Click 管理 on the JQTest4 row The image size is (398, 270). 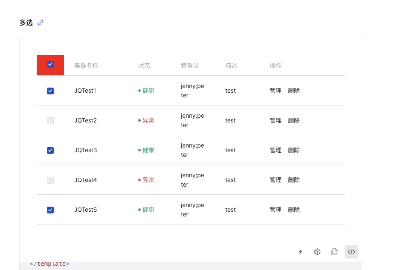pos(275,180)
